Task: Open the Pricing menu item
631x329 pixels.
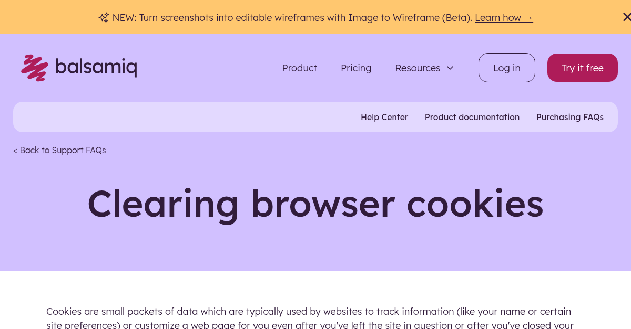Action: click(x=356, y=68)
